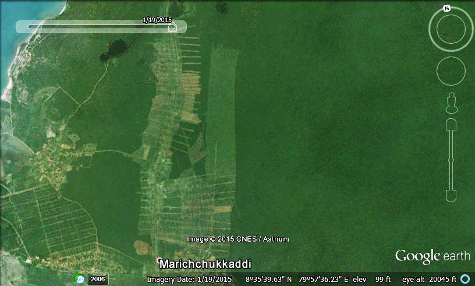The image size is (475, 286).
Task: Click the Imagery Date: 1/19/2015 status text
Action: 189,280
